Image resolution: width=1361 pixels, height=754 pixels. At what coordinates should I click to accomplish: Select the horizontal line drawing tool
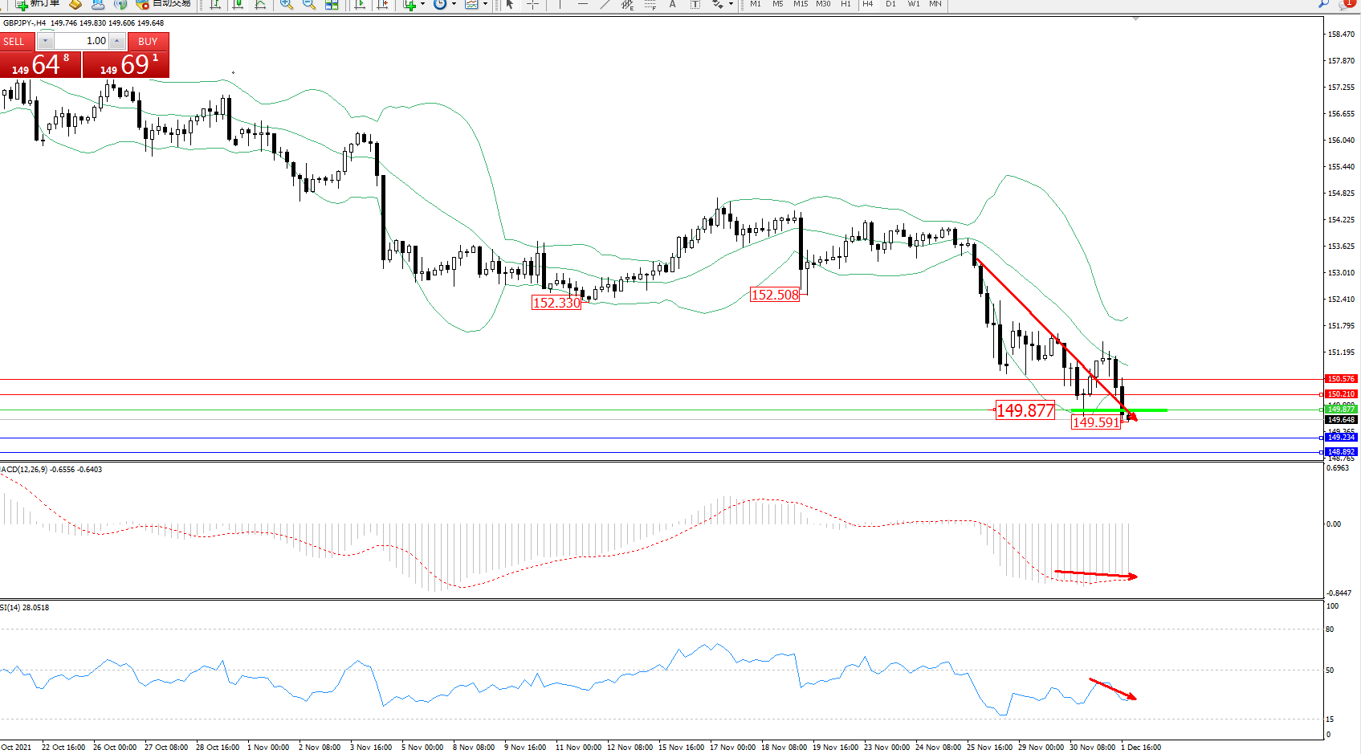point(583,4)
